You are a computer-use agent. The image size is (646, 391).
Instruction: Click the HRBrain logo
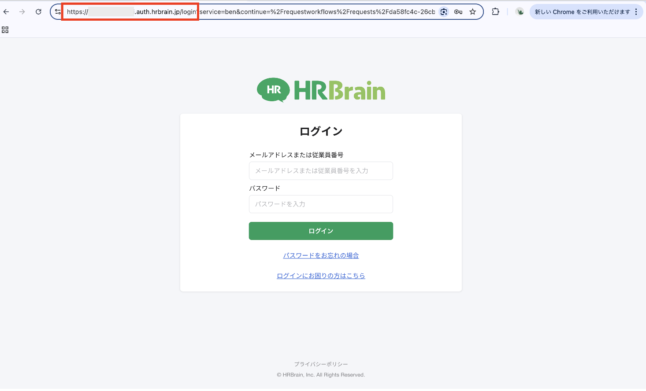click(321, 90)
